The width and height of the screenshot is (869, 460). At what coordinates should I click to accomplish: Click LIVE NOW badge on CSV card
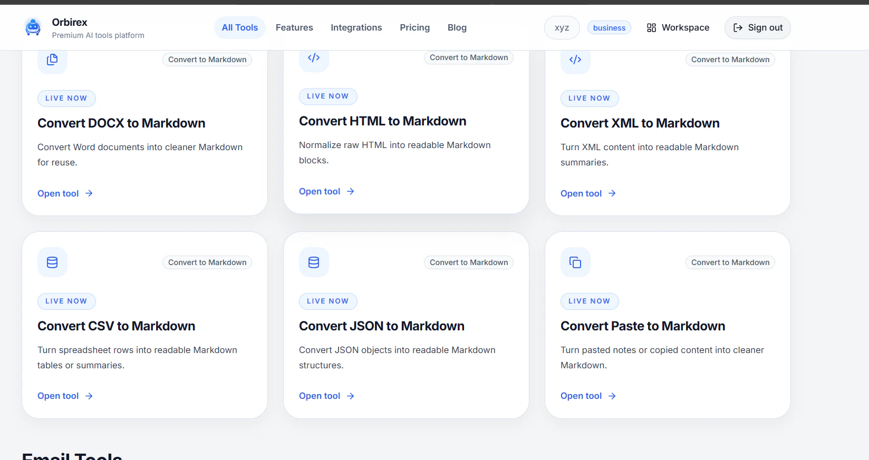tap(66, 301)
